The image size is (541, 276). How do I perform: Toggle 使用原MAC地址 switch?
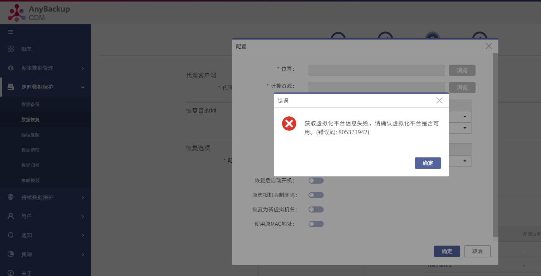click(316, 224)
